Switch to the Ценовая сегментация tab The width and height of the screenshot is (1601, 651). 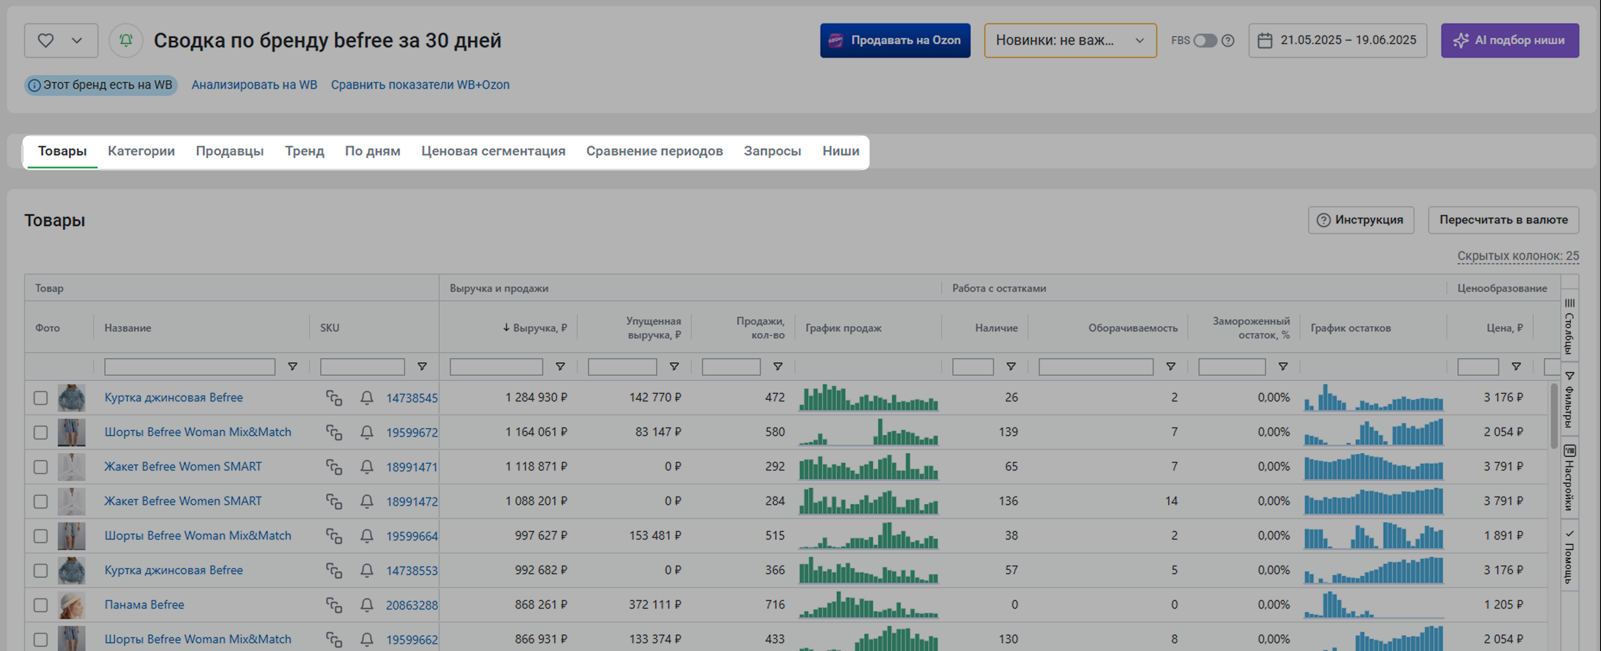point(494,151)
